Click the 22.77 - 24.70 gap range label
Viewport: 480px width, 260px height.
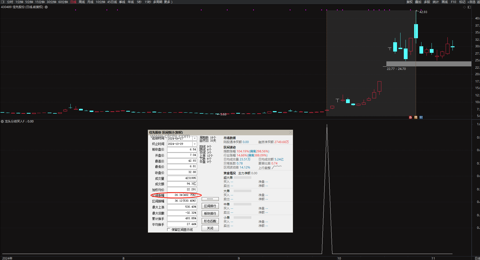tap(396, 69)
